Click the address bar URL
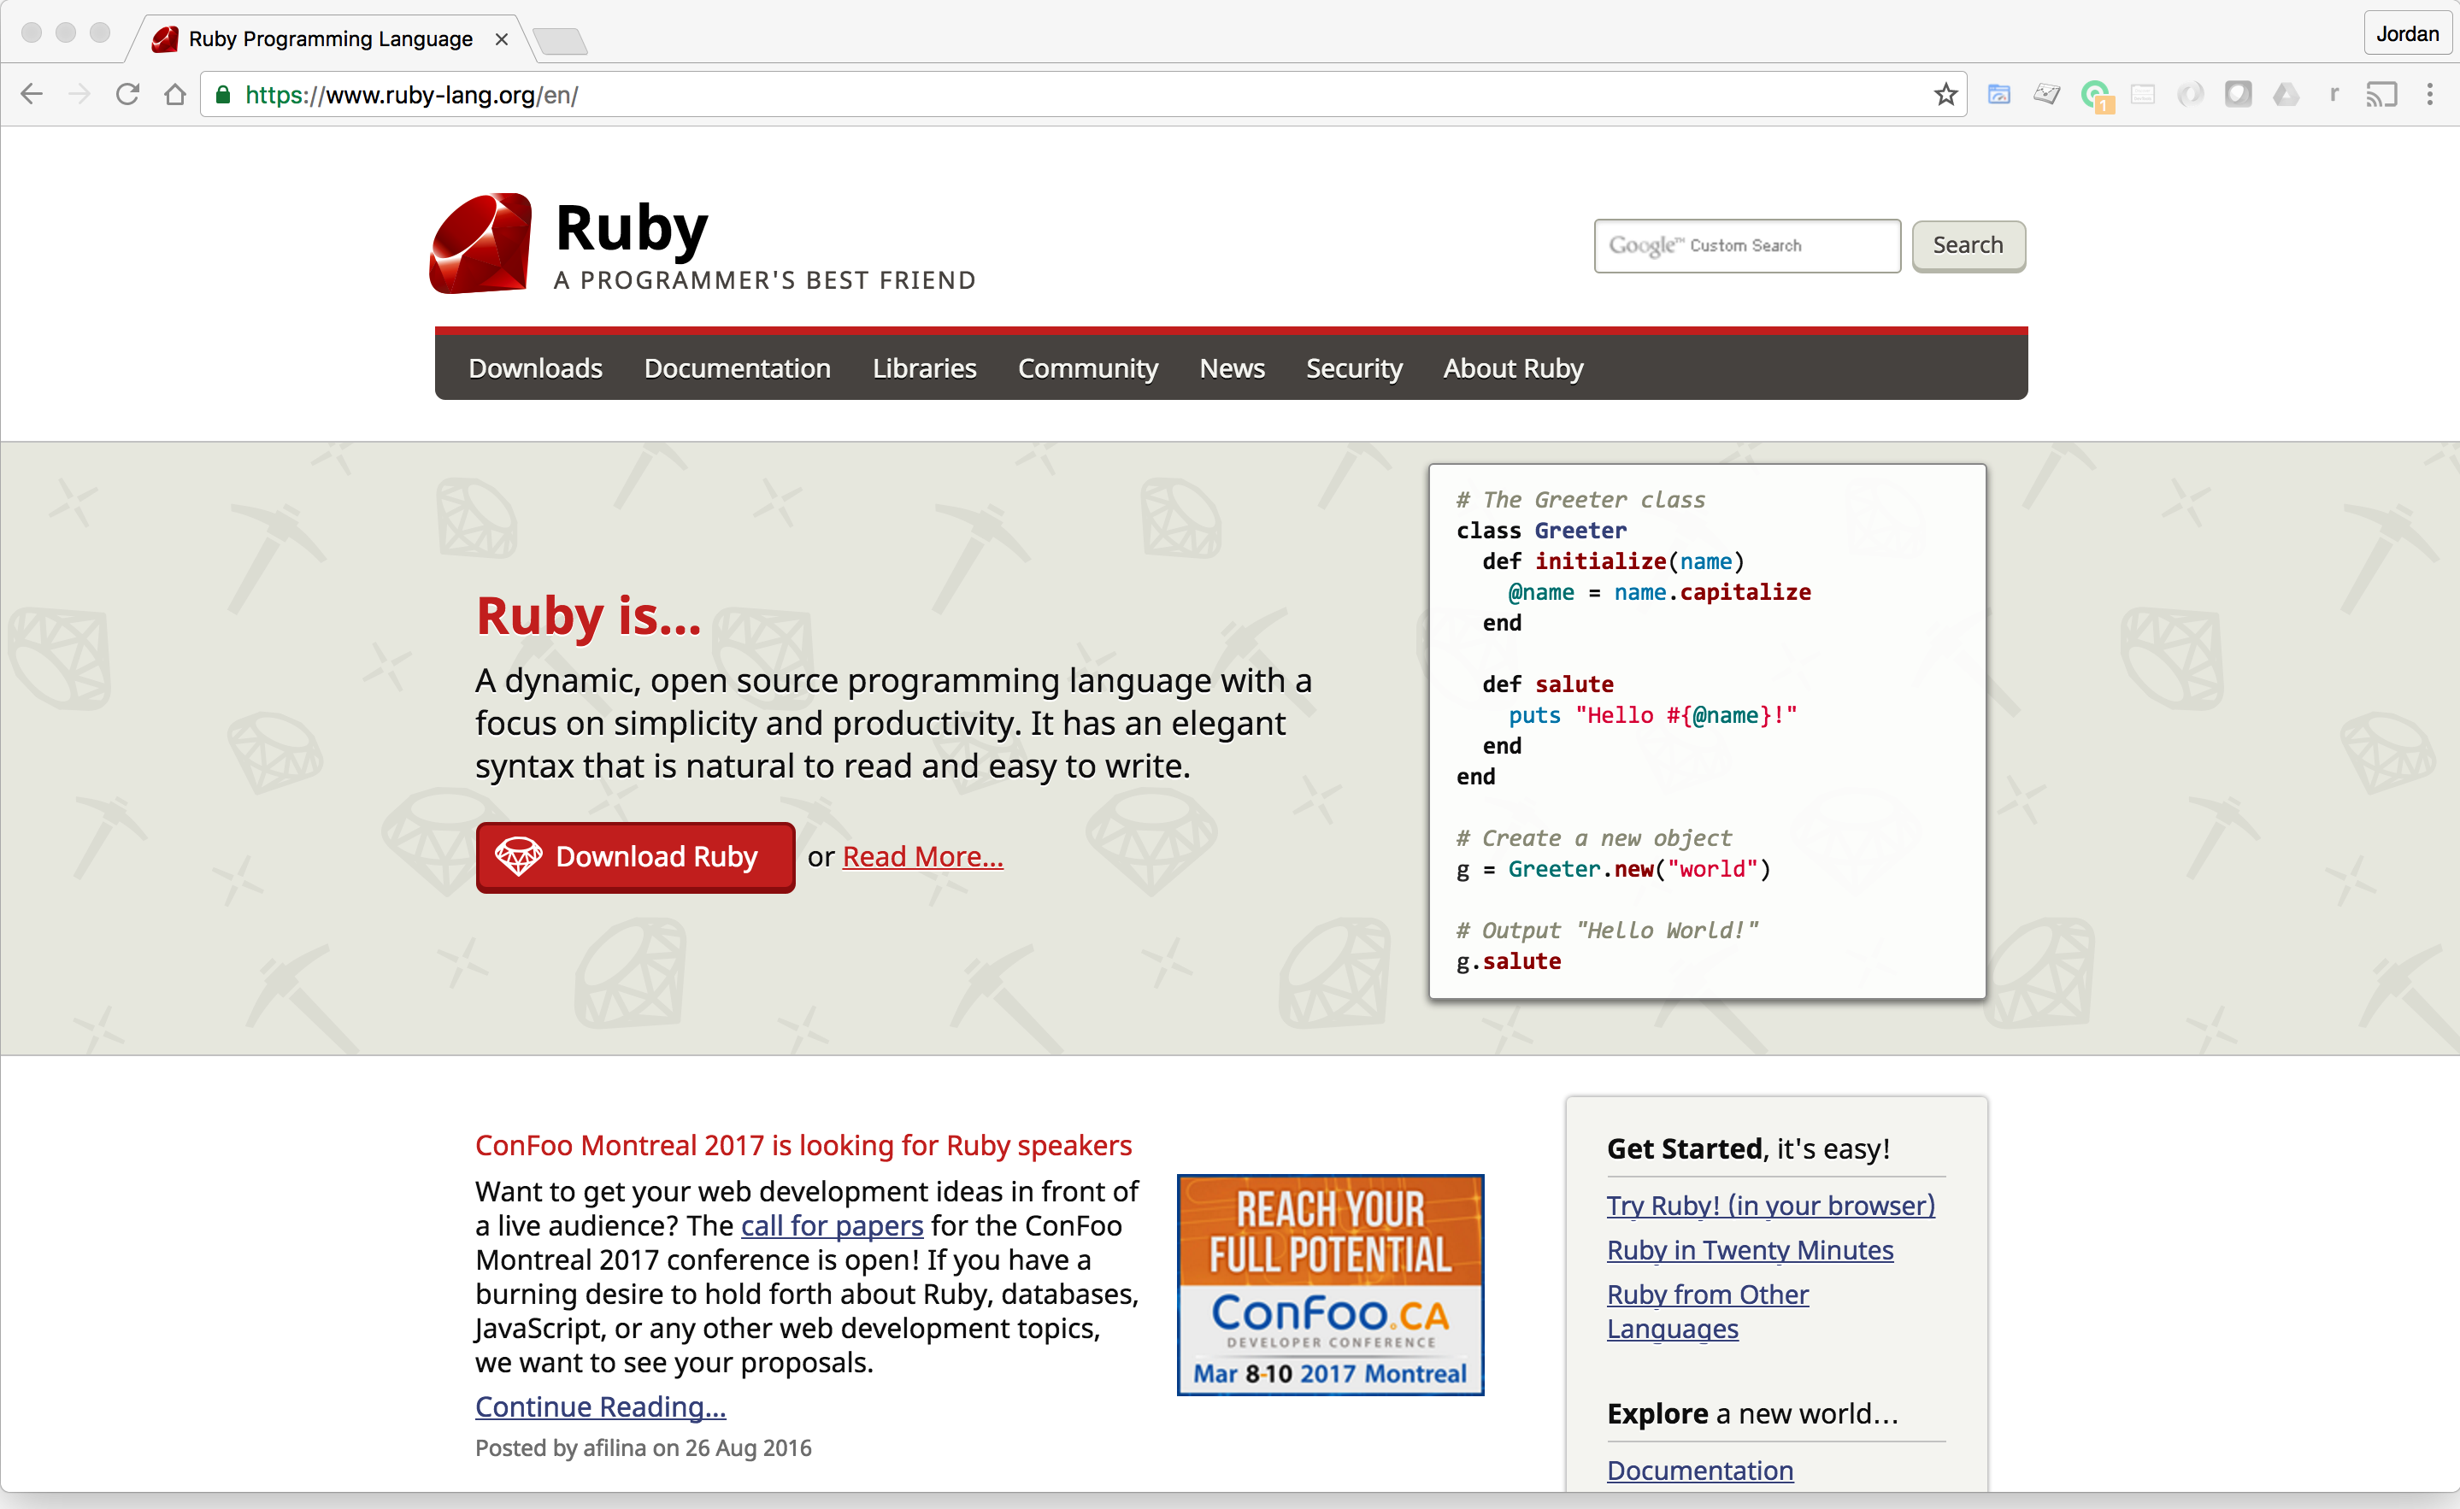This screenshot has height=1509, width=2460. coord(411,95)
